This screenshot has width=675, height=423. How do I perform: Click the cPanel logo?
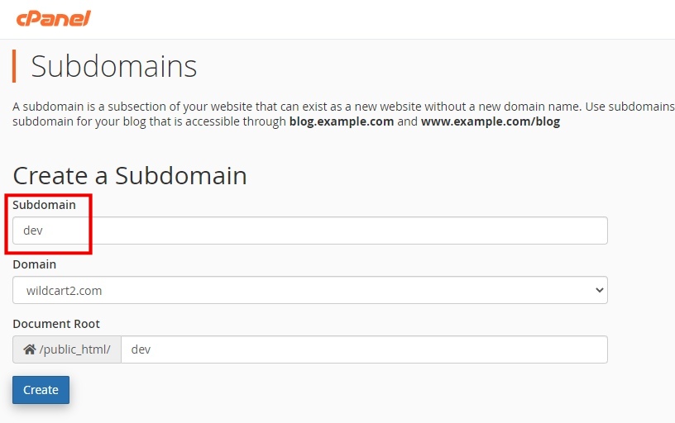coord(53,17)
